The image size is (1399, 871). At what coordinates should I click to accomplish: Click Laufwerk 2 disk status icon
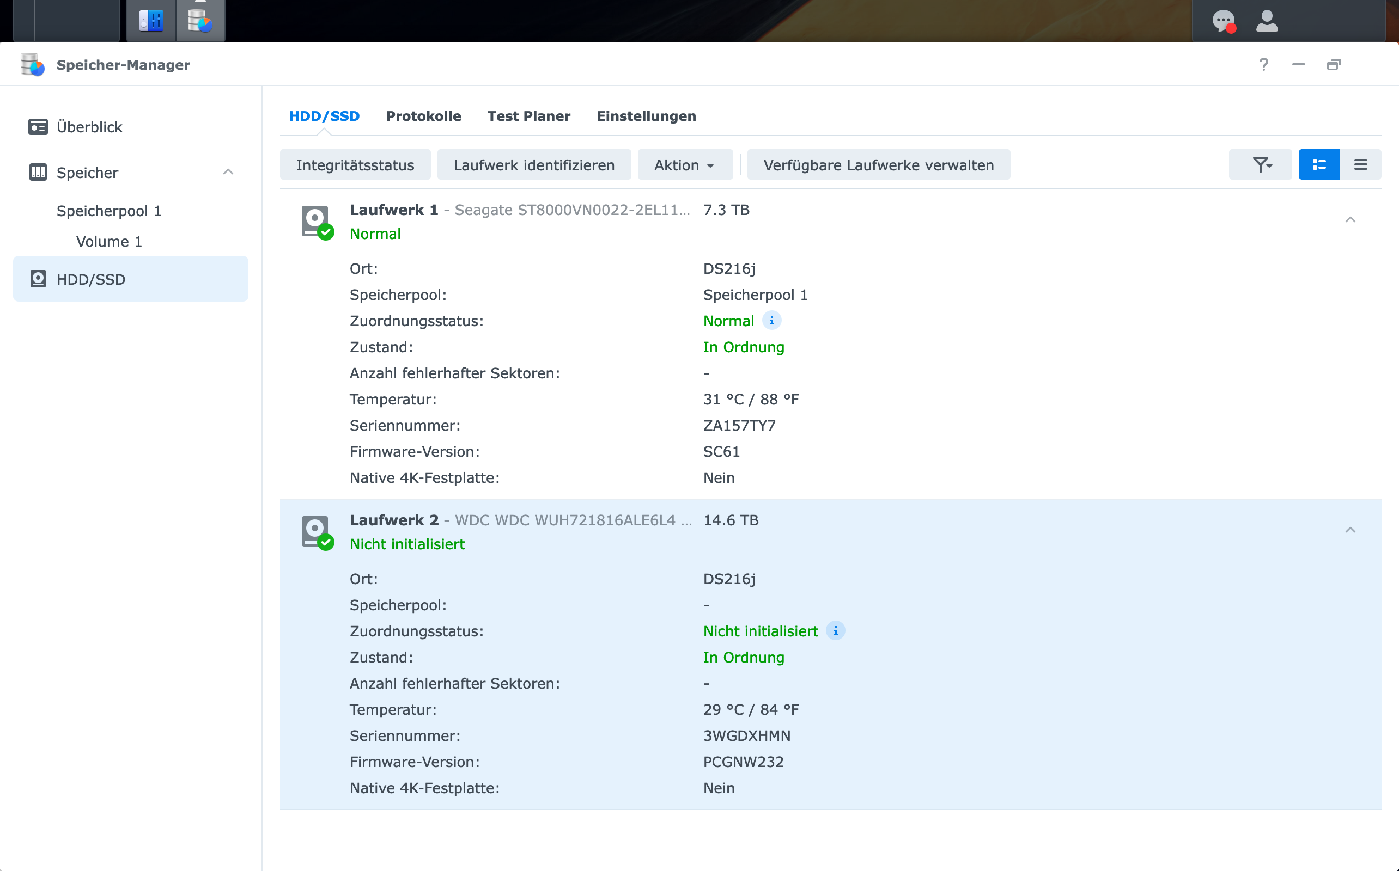click(317, 532)
